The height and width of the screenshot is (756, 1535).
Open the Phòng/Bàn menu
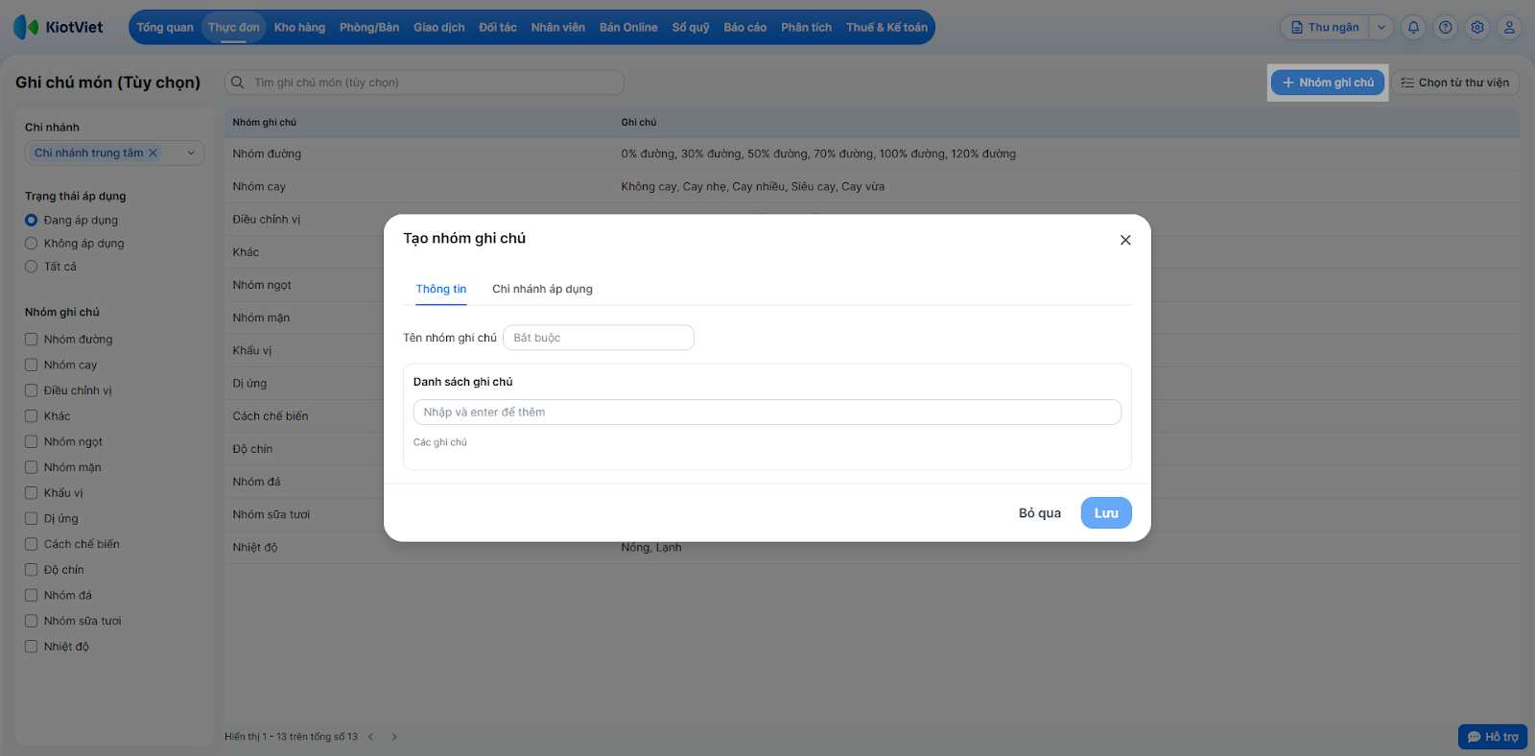[369, 27]
